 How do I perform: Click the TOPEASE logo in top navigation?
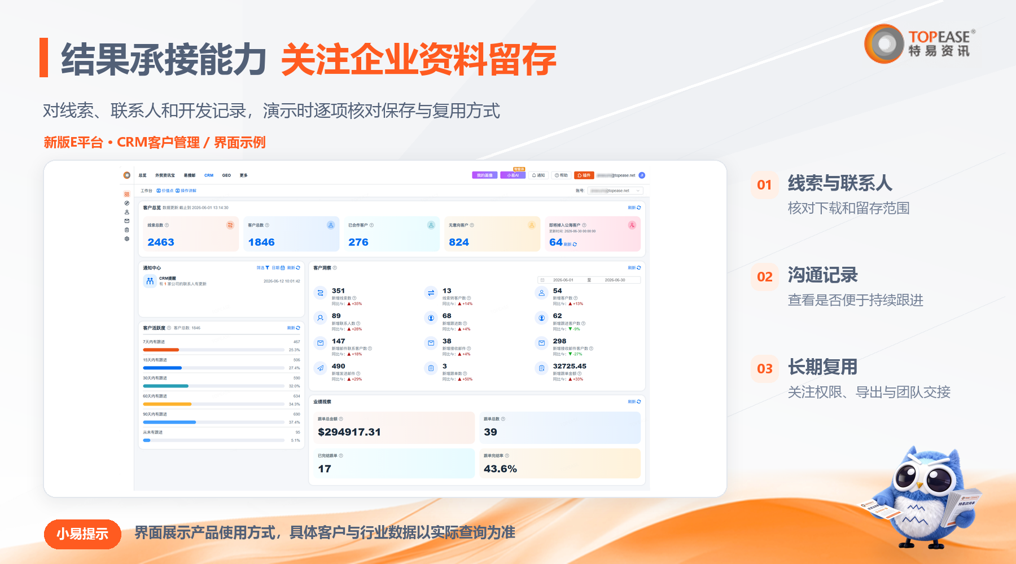click(127, 175)
